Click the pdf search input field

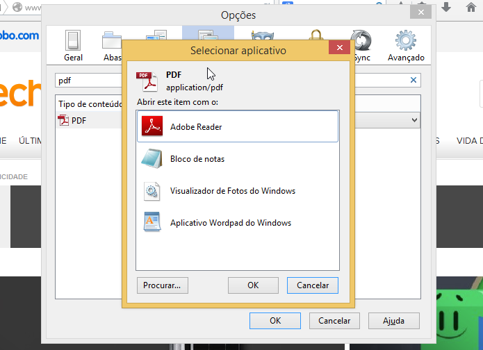pyautogui.click(x=89, y=81)
